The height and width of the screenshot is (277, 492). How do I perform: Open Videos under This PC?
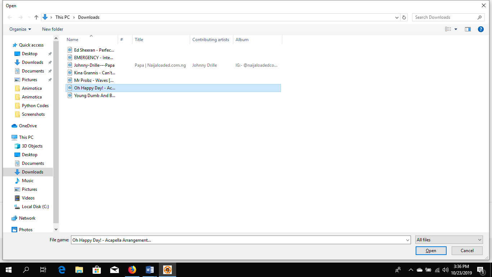pyautogui.click(x=28, y=198)
